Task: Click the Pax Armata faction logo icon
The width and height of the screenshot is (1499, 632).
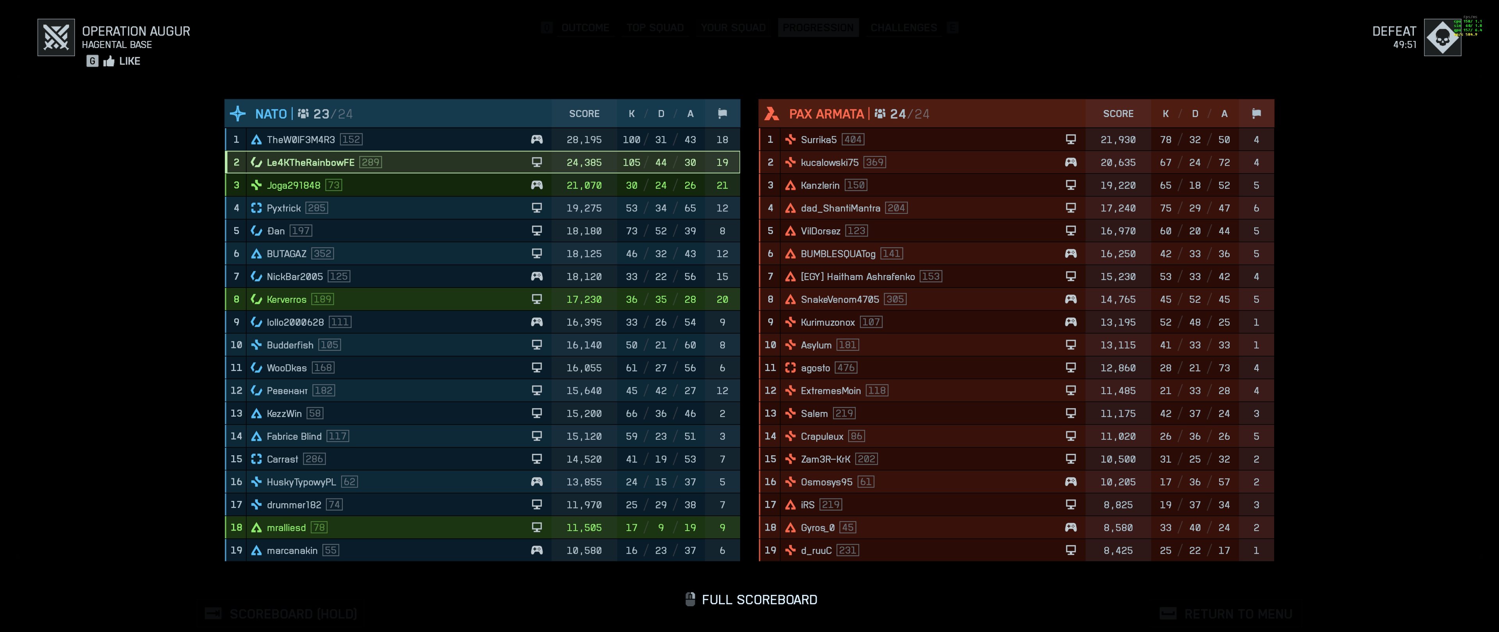Action: pos(772,114)
